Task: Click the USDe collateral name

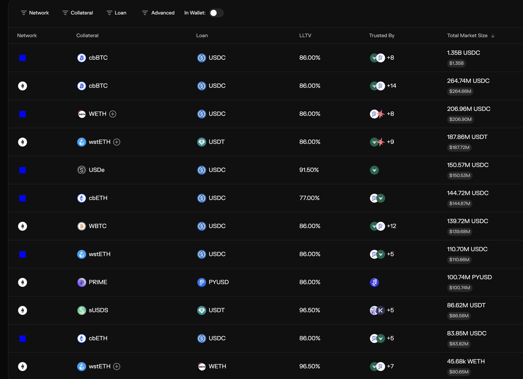Action: (97, 170)
